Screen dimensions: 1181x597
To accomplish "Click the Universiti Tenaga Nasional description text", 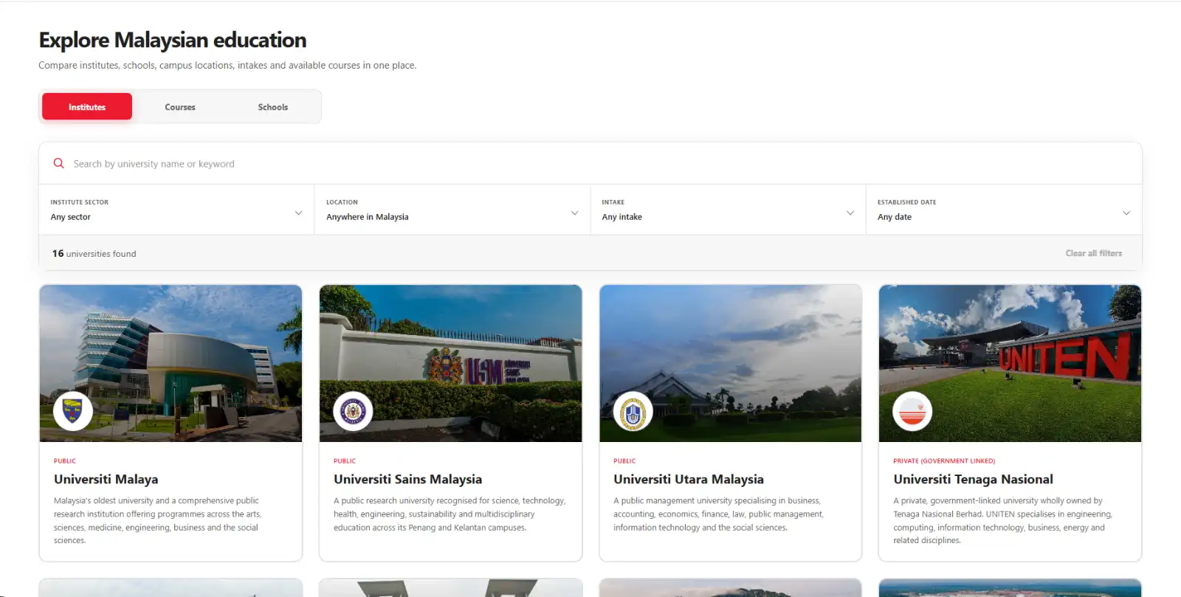I will pyautogui.click(x=1002, y=520).
